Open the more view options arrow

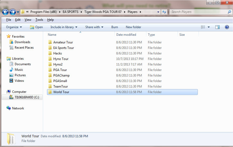pyautogui.click(x=209, y=27)
